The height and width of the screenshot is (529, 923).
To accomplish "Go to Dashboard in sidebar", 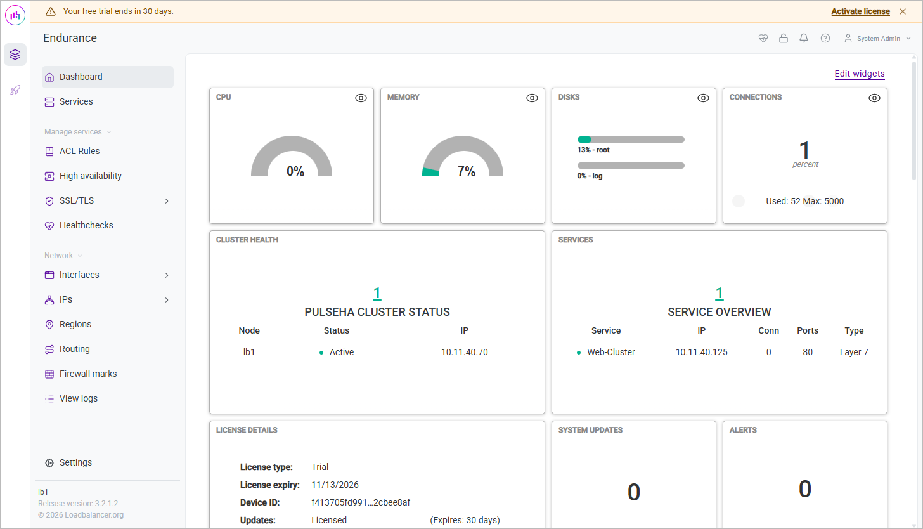I will pos(108,77).
